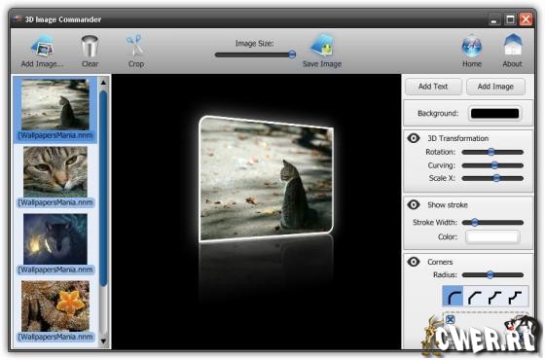The width and height of the screenshot is (545, 360).
Task: Open the About house icon
Action: 512,45
